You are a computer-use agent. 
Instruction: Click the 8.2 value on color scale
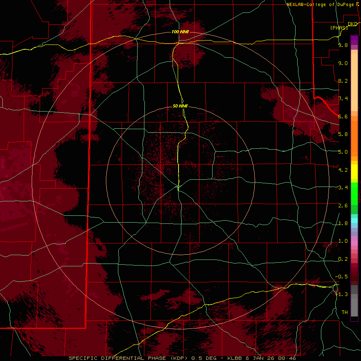343,81
